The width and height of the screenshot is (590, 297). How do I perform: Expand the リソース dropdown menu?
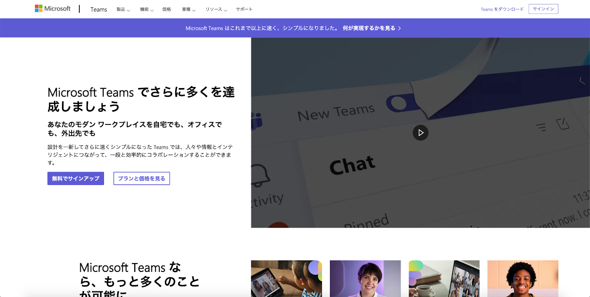click(216, 10)
